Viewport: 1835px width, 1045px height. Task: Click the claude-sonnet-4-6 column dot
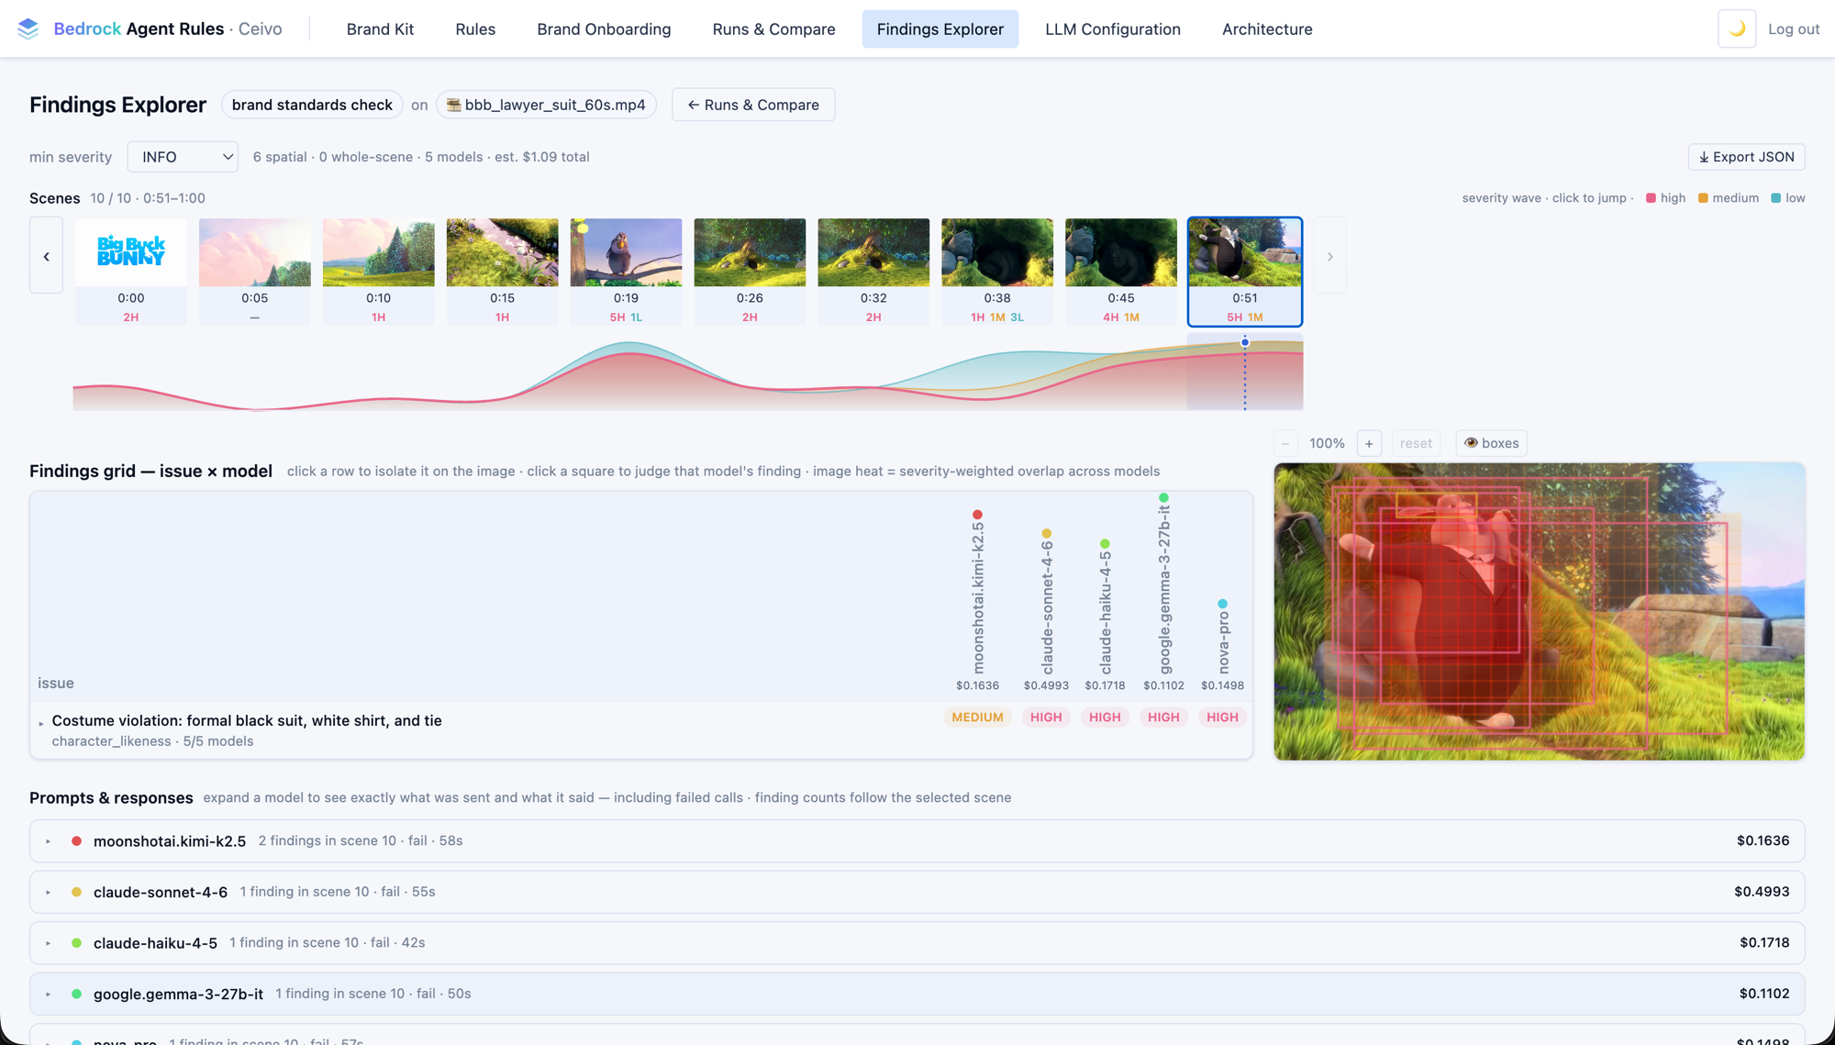[1046, 533]
